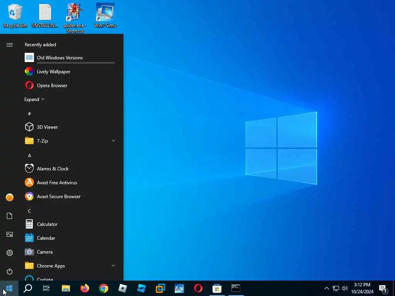Launch Avast Secure Browser
Viewport: 395px width, 296px height.
click(70, 196)
